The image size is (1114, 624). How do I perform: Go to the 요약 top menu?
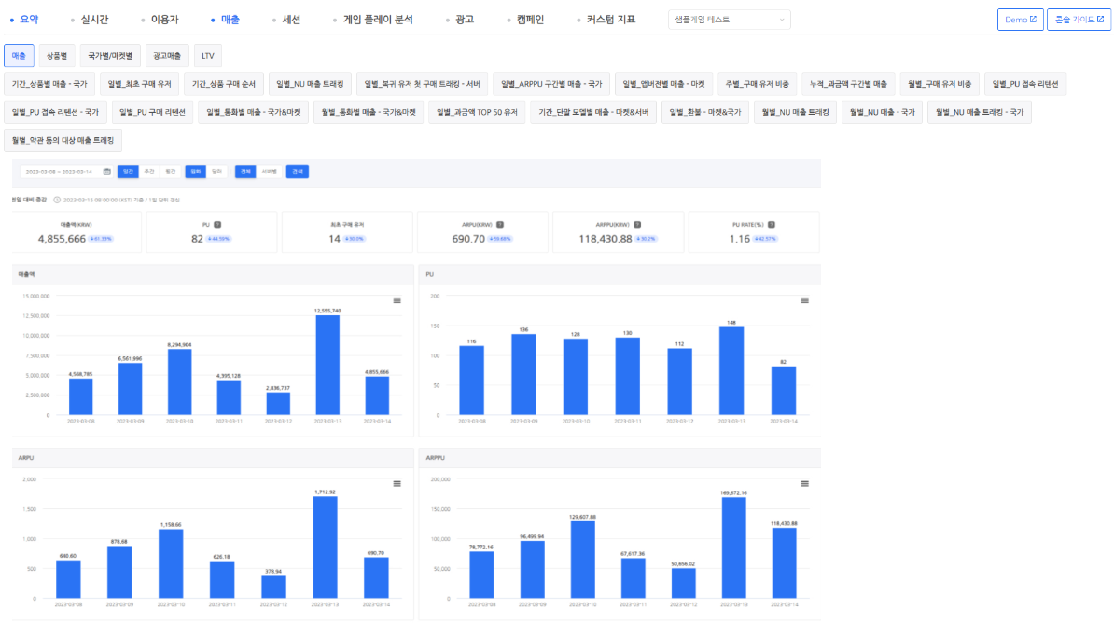(x=29, y=20)
